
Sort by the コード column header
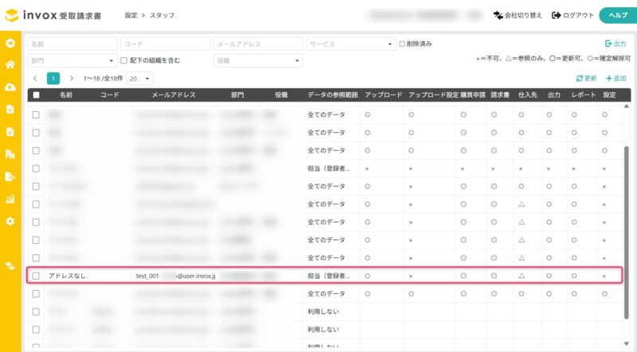110,95
